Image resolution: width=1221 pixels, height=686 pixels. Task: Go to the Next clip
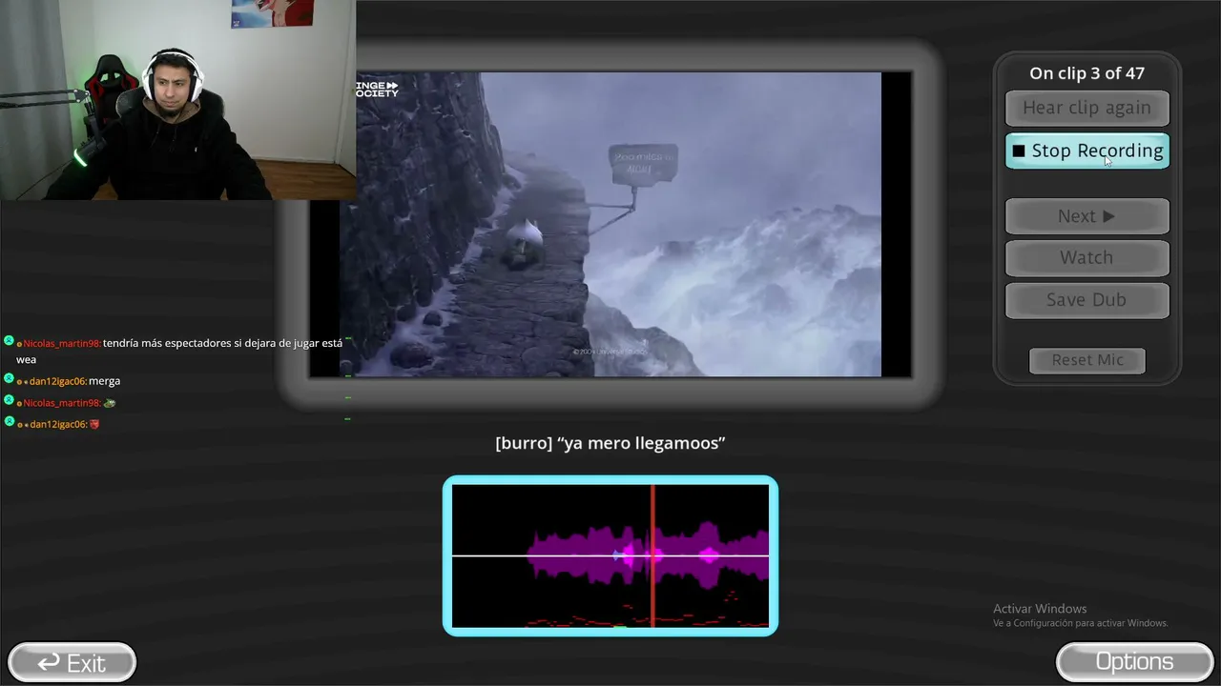(1086, 216)
